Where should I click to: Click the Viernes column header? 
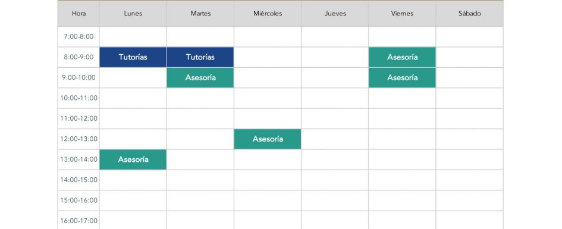pyautogui.click(x=402, y=14)
